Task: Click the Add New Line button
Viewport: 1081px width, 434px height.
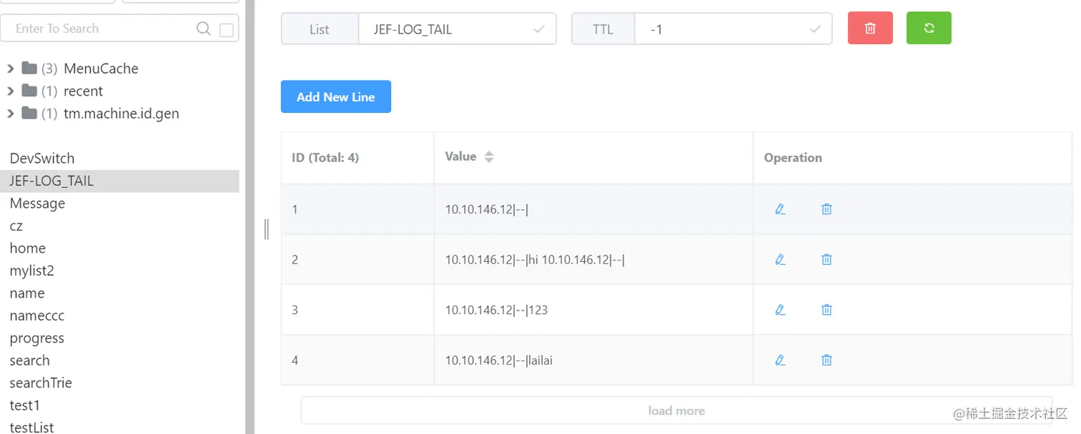Action: 336,97
